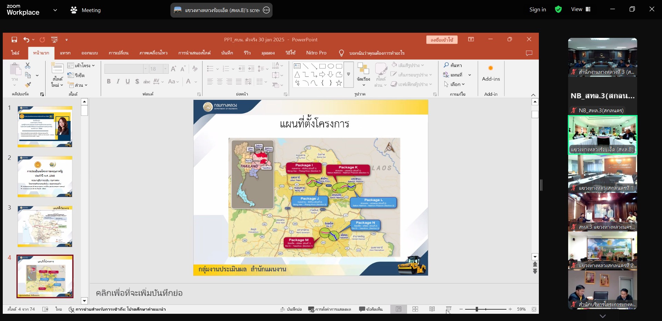
Task: Toggle Underline text formatting
Action: click(x=128, y=82)
